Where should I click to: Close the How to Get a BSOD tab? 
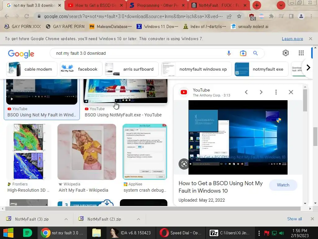[121, 6]
